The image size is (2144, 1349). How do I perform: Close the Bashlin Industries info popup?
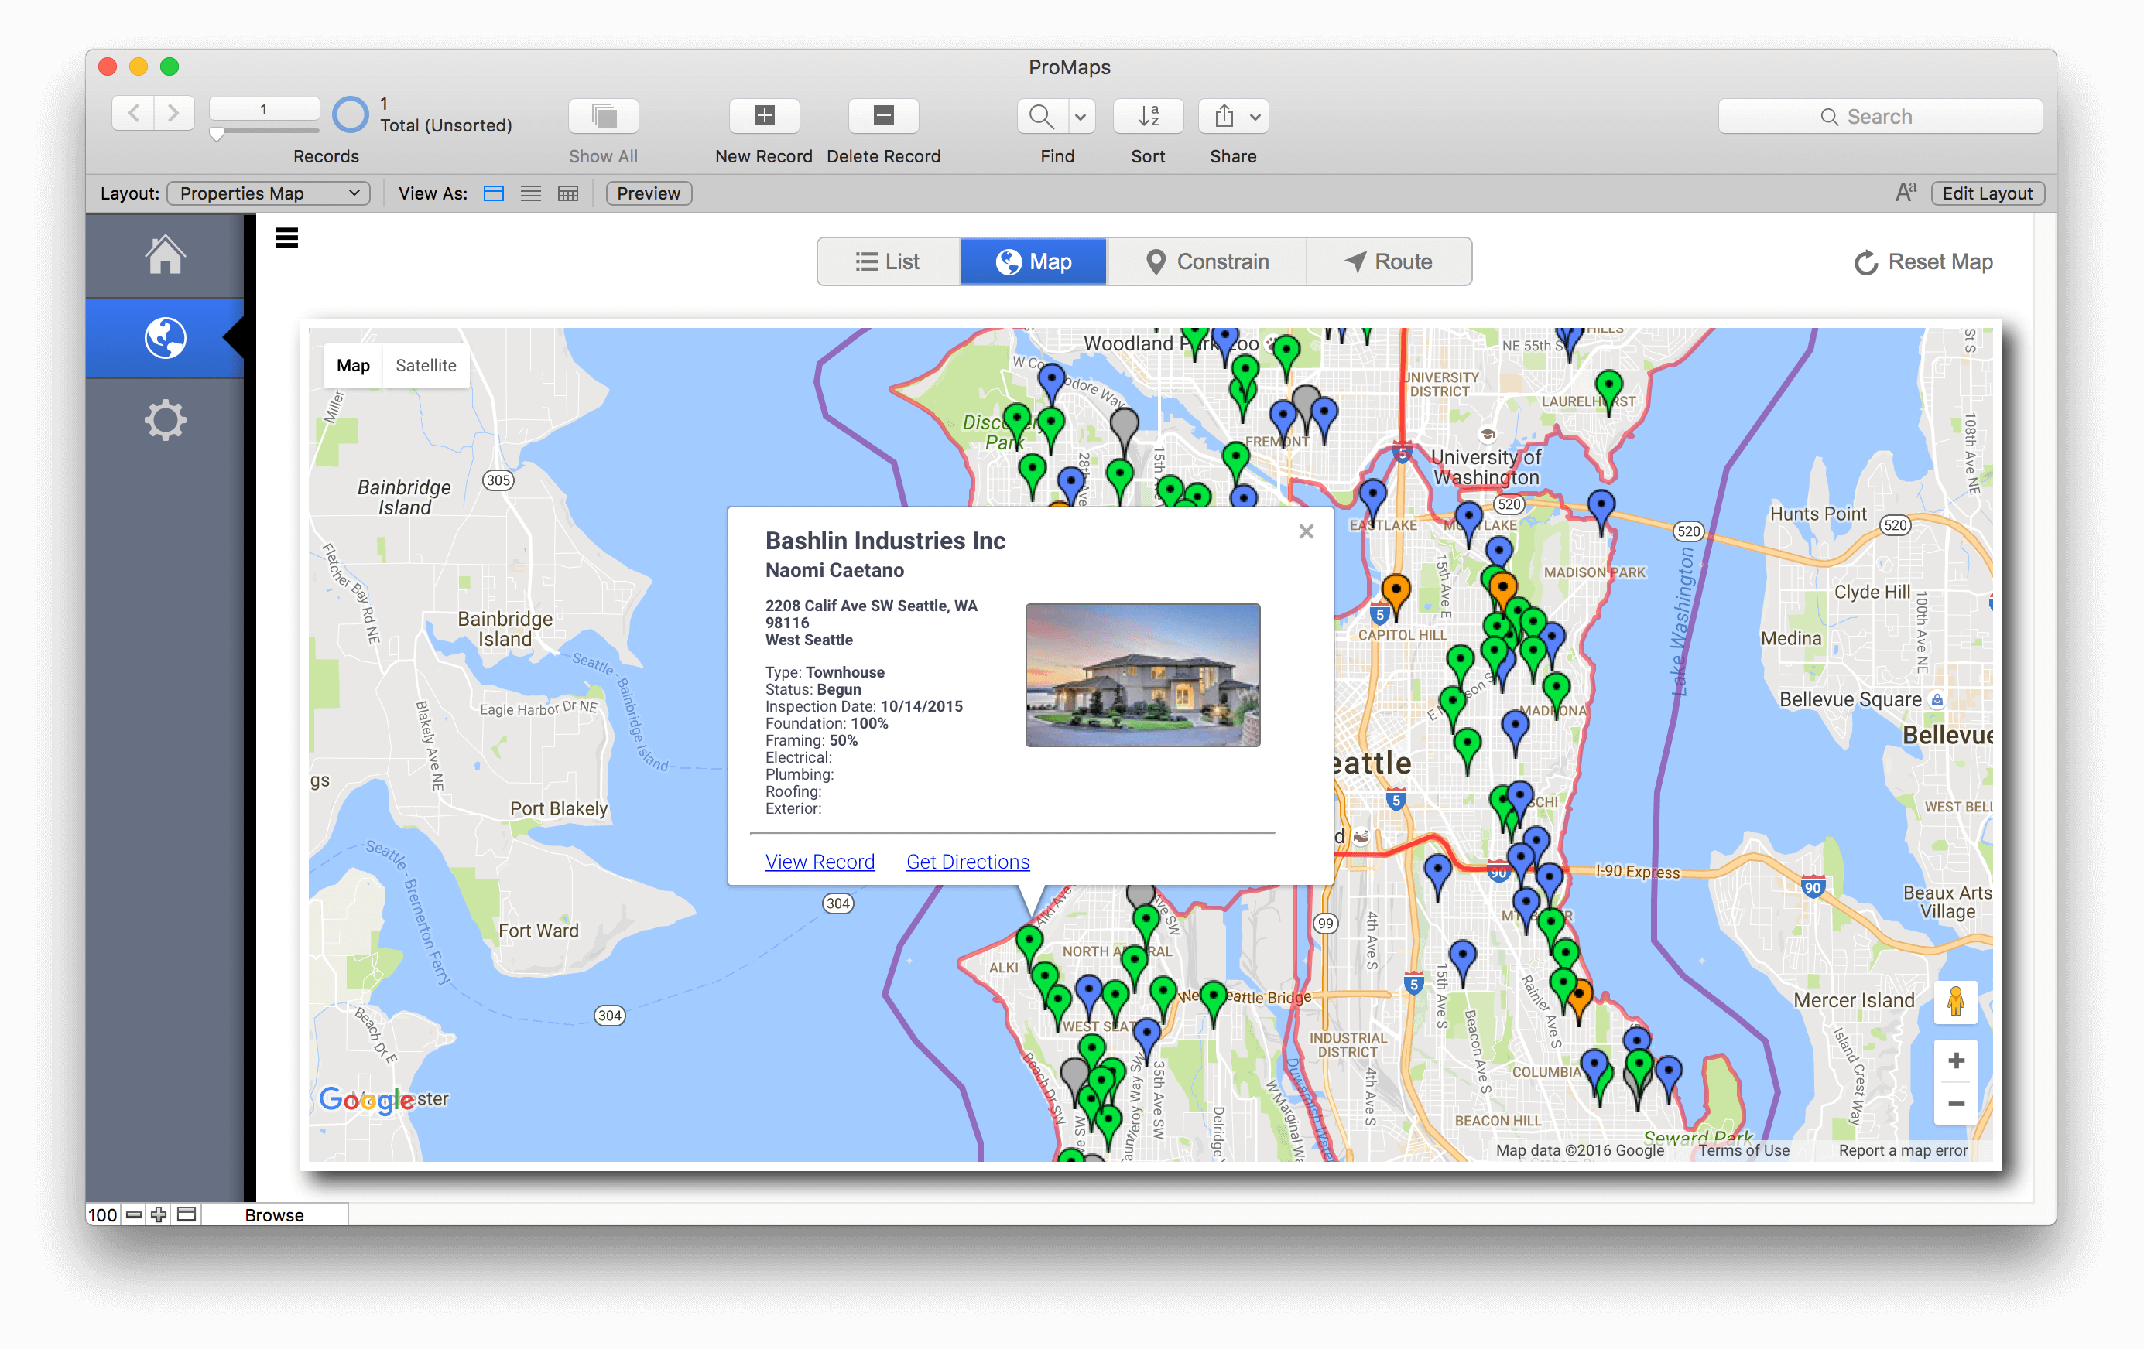pos(1307,531)
